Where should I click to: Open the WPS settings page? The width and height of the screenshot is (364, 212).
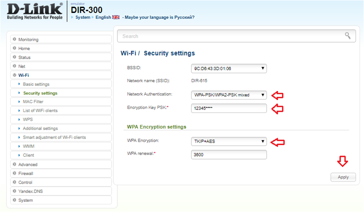click(28, 120)
